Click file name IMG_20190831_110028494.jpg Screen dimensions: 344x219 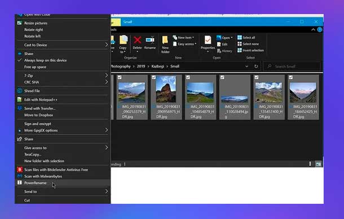236,111
